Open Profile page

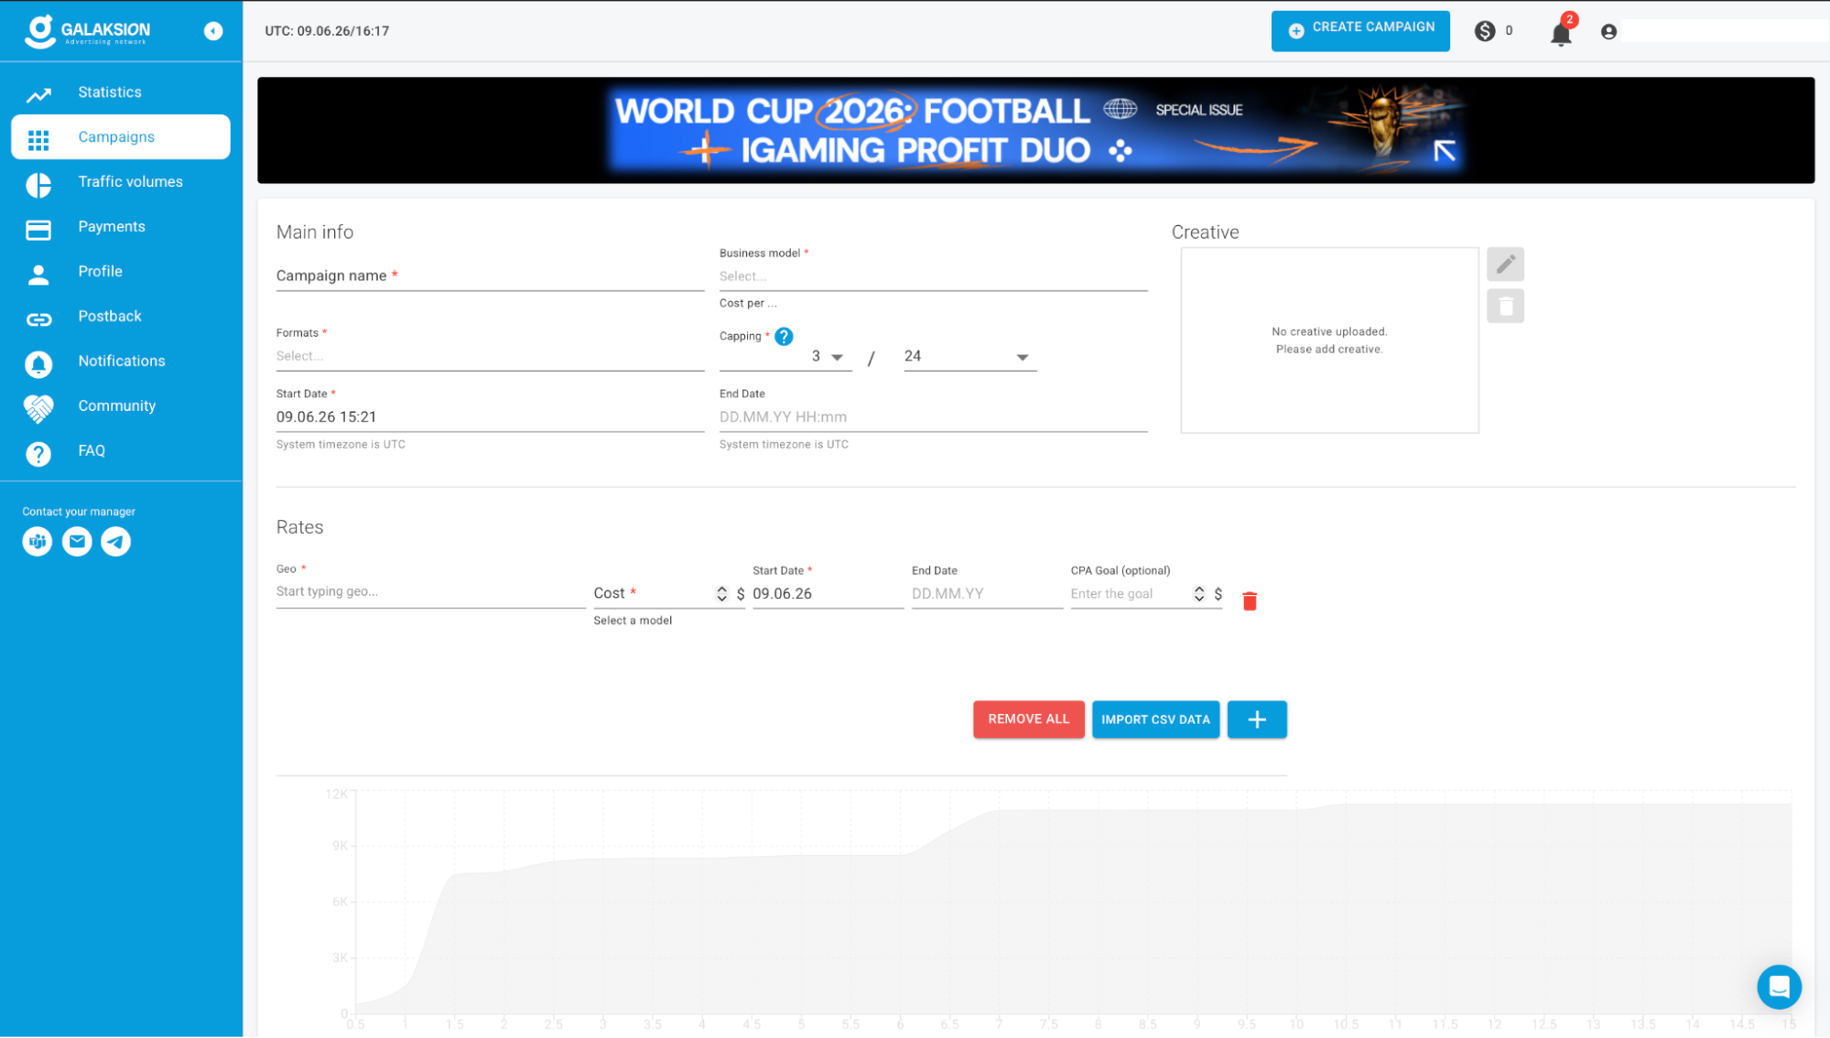(x=101, y=272)
